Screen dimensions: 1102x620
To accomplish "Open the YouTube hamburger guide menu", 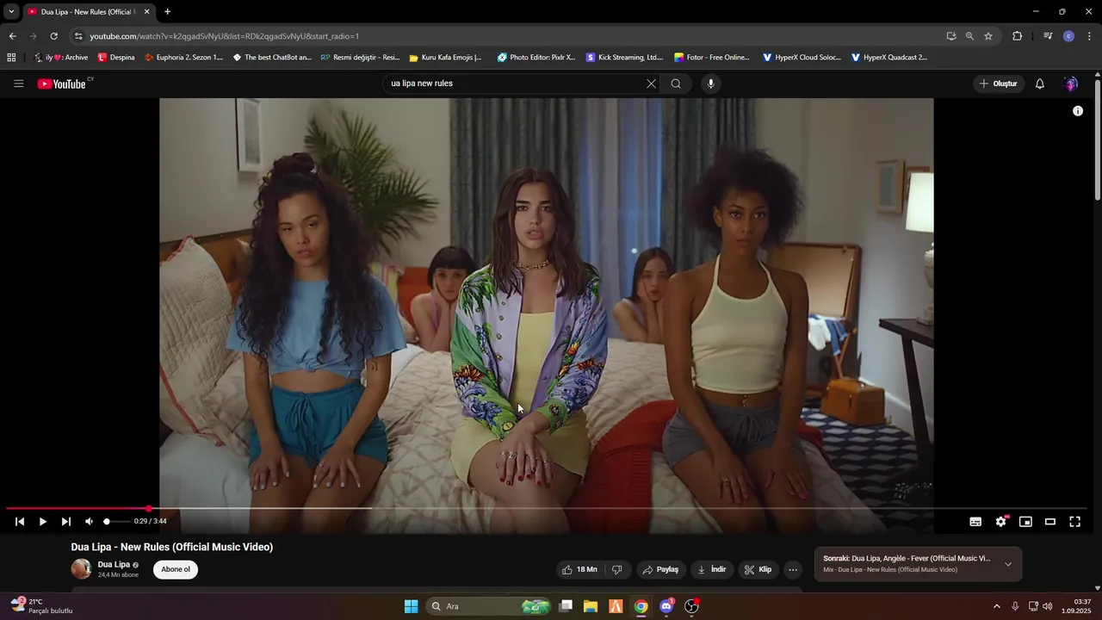I will click(x=19, y=84).
